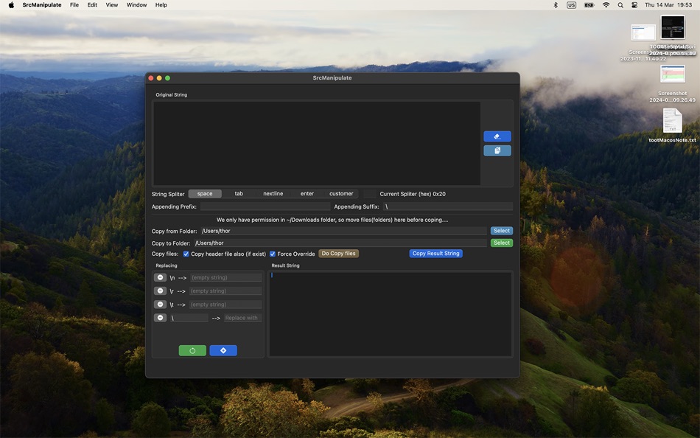The width and height of the screenshot is (700, 438).
Task: Open the Bluetooth menu in the menu bar
Action: [x=556, y=4]
